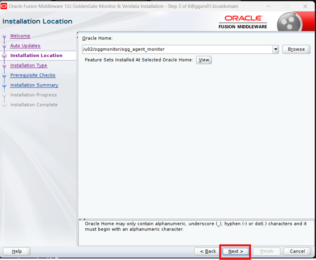
Task: Select the Installation Location step
Action: [36, 55]
